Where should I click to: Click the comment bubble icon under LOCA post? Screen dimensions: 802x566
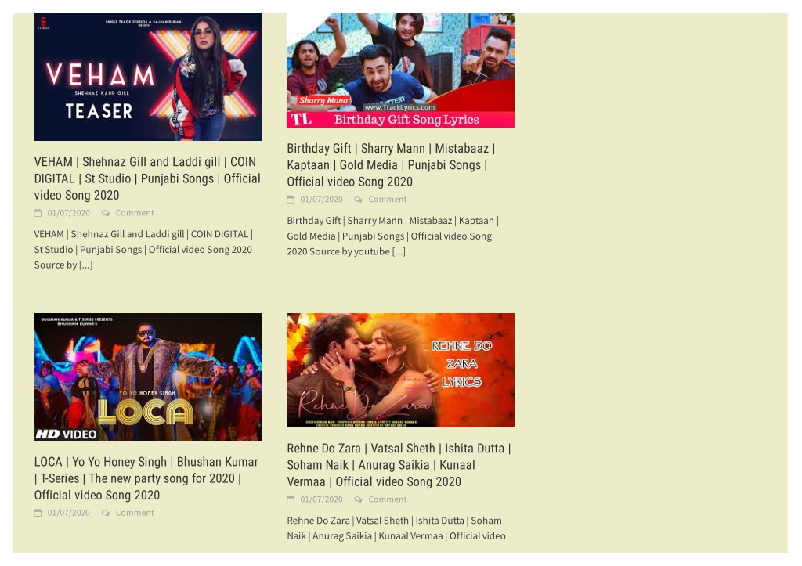tap(106, 514)
